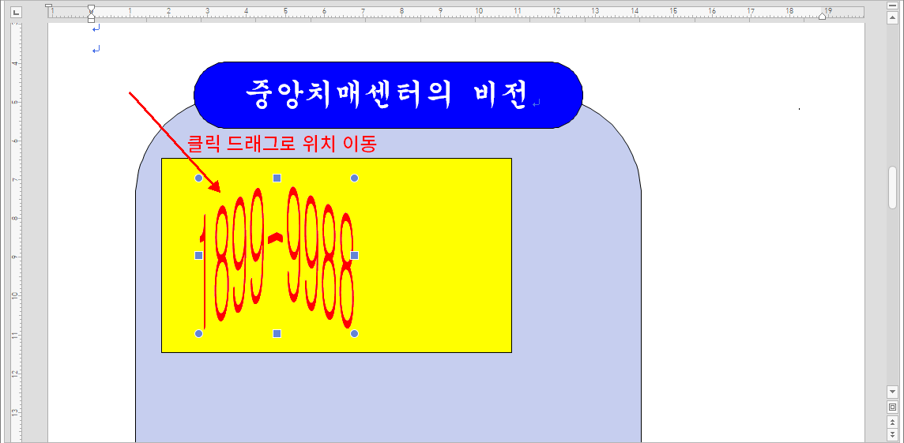Click the left-middle square handle of the WordArt
Viewport: 904px width, 443px height.
(199, 255)
